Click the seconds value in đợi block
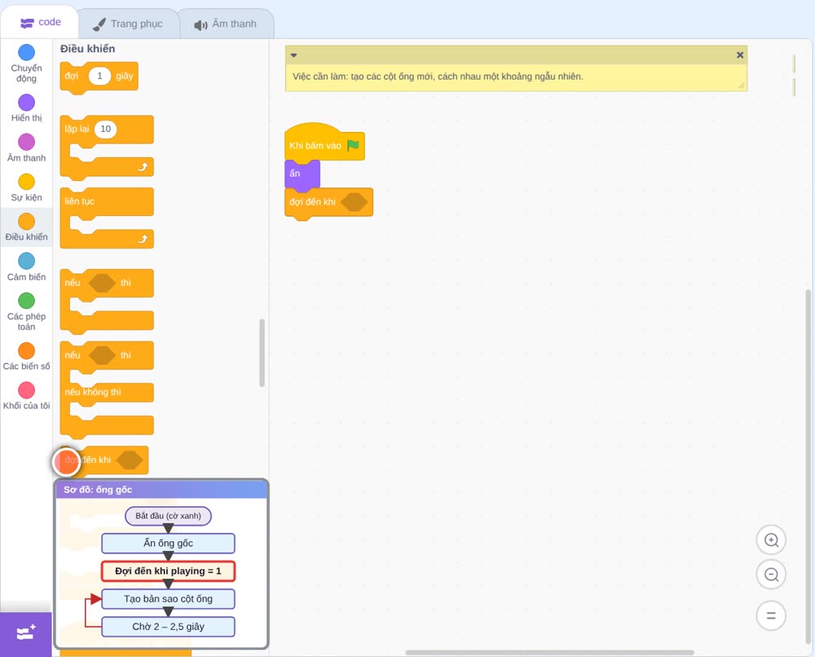 click(99, 76)
